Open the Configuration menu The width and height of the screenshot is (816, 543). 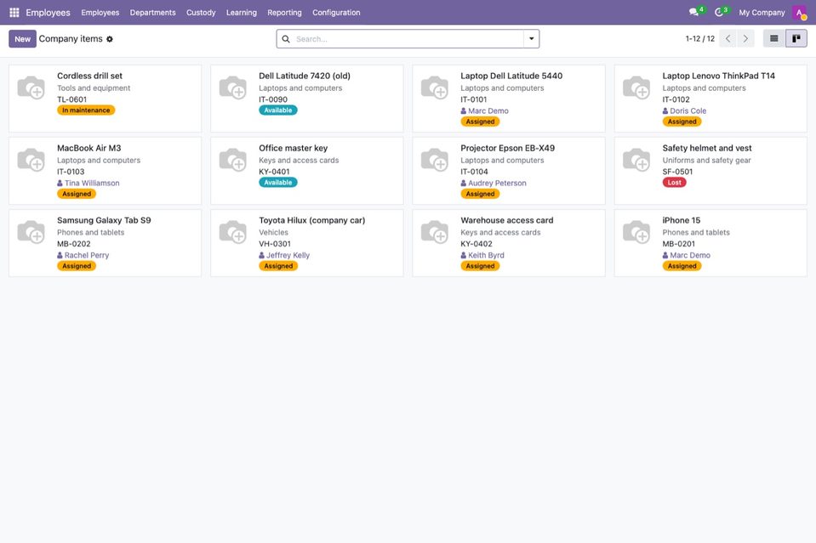pos(336,13)
